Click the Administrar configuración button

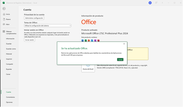[34, 18]
